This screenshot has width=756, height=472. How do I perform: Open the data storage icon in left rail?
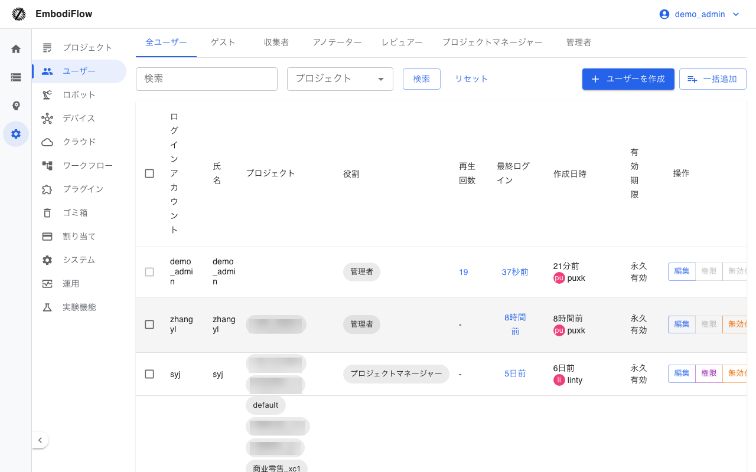click(x=16, y=77)
